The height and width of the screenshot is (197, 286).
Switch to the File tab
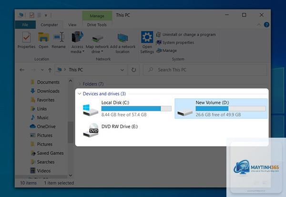(x=25, y=25)
